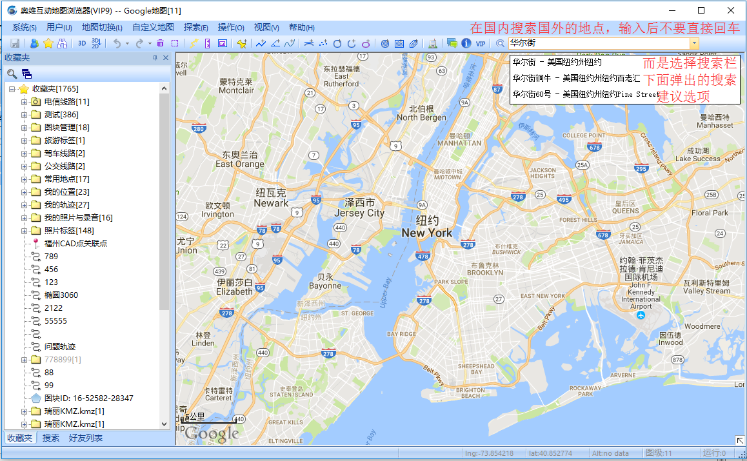Click the square dotted-fill region icon
The image size is (747, 461).
click(x=399, y=43)
